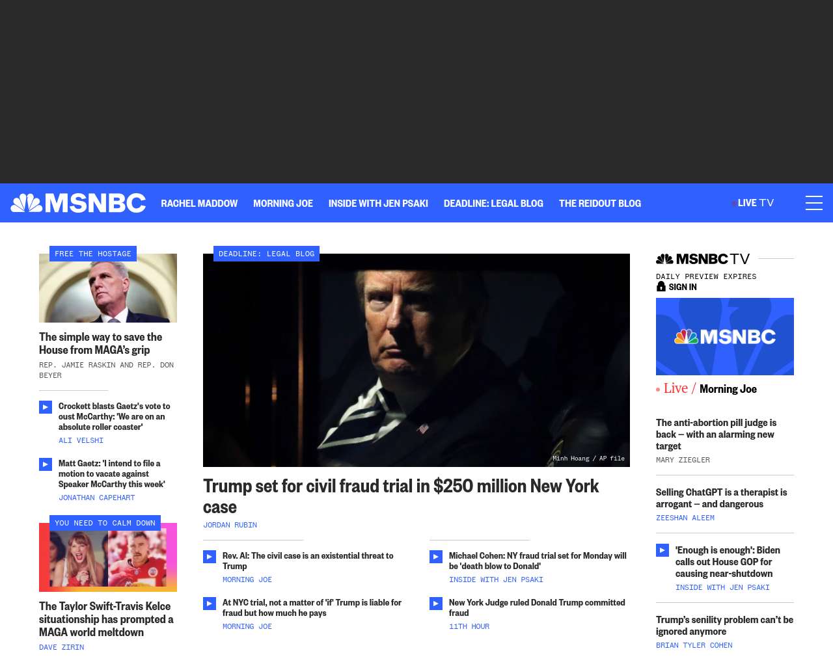
Task: Click Morning Joe label under Rev. Al story
Action: coord(247,579)
